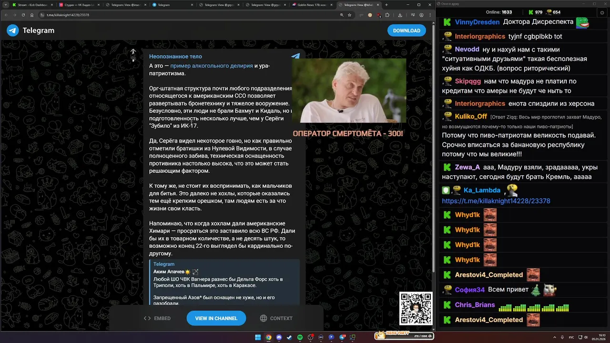Click username София34 in chat

point(469,290)
